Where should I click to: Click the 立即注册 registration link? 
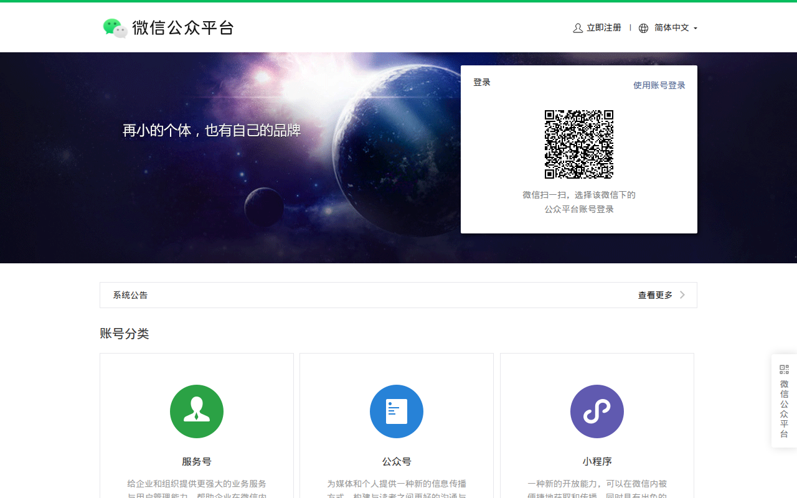602,28
